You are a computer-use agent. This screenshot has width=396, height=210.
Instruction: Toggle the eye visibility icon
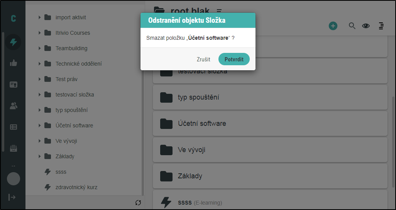[x=366, y=26]
